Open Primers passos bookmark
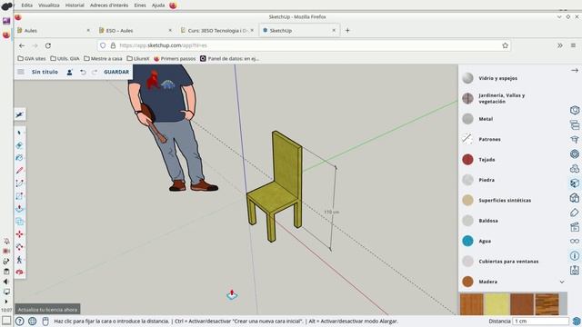 [175, 58]
